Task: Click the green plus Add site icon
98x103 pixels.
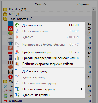Action: [17, 25]
